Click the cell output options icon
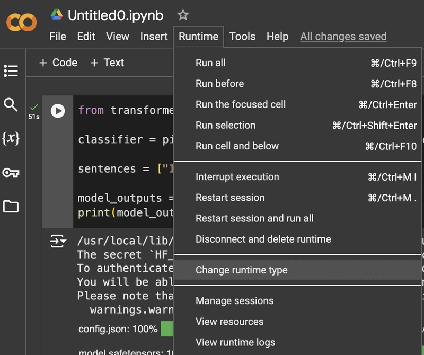This screenshot has width=424, height=355. point(58,241)
